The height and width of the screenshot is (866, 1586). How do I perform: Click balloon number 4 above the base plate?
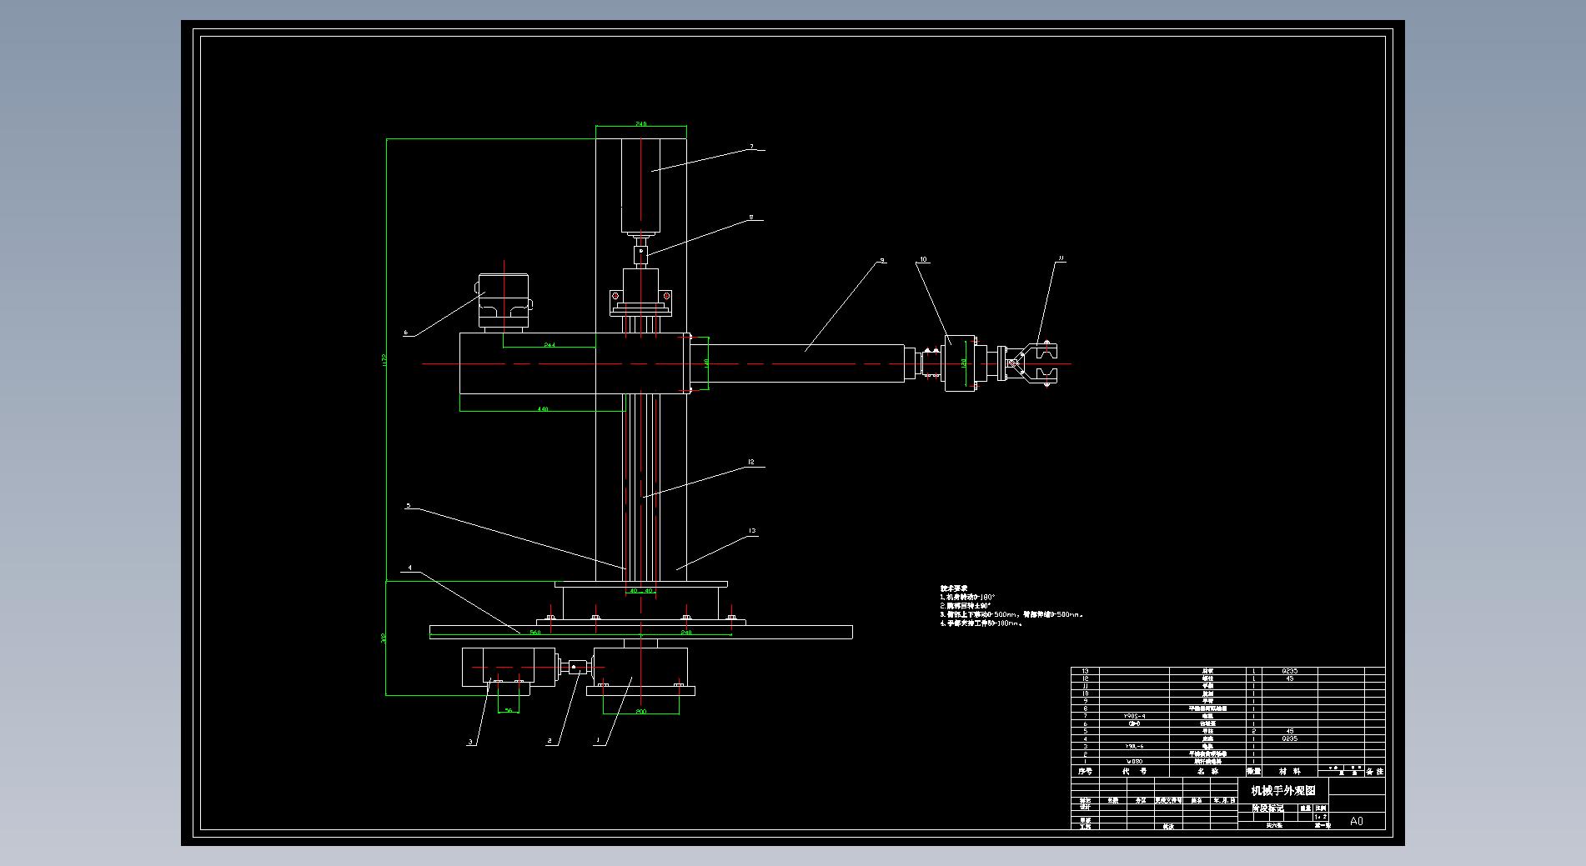409,568
